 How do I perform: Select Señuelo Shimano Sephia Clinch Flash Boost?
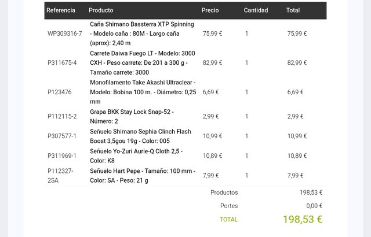(x=140, y=136)
